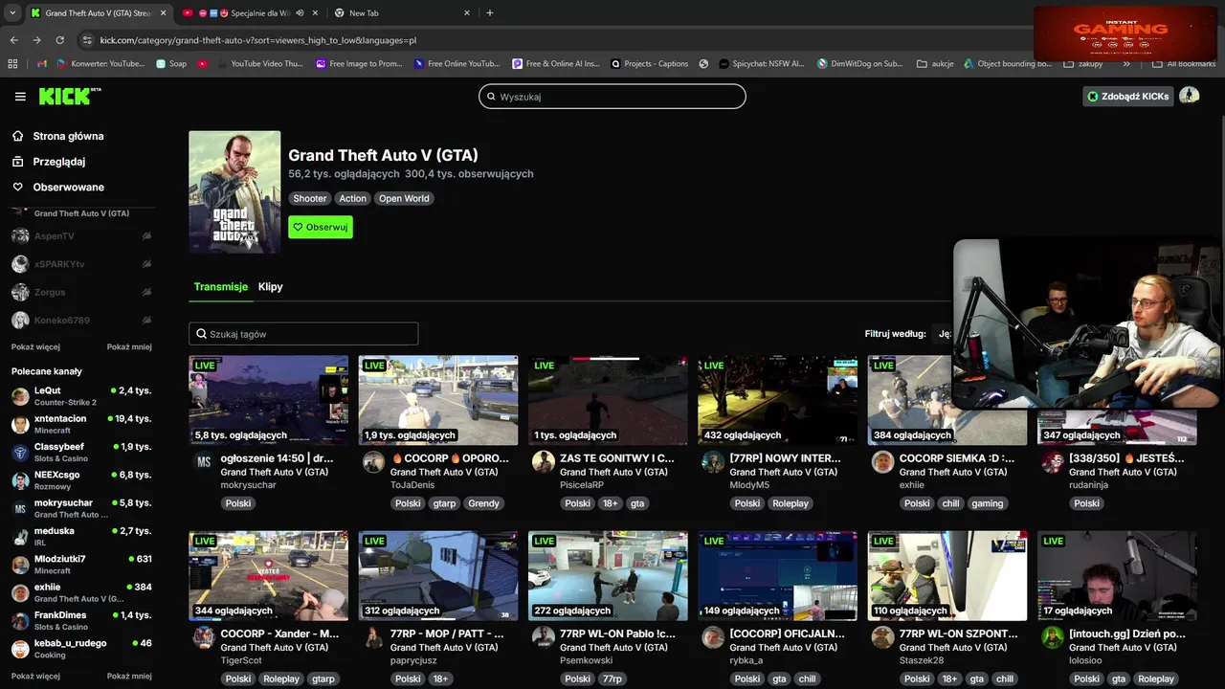
Task: Open the All Bookmarks folder
Action: coord(1183,64)
